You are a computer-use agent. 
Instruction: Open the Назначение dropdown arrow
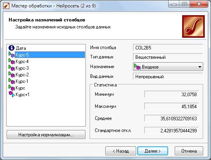coord(200,67)
